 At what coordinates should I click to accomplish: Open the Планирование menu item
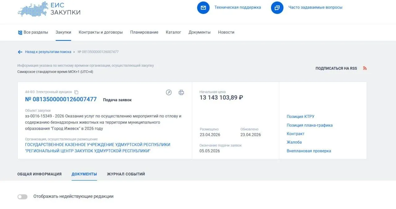[x=144, y=32]
